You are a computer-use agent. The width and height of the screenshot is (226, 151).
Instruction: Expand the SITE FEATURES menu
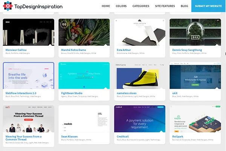(x=165, y=6)
